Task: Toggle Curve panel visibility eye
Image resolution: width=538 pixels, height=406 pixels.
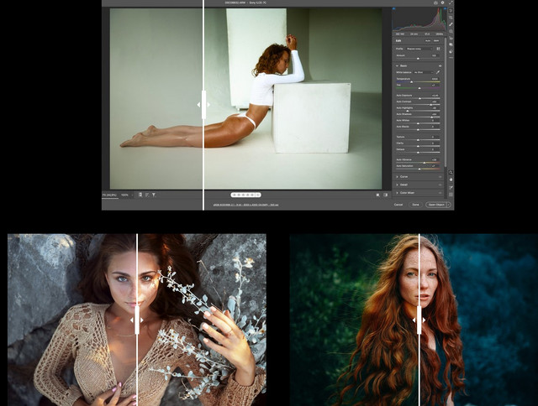Action: click(x=439, y=177)
